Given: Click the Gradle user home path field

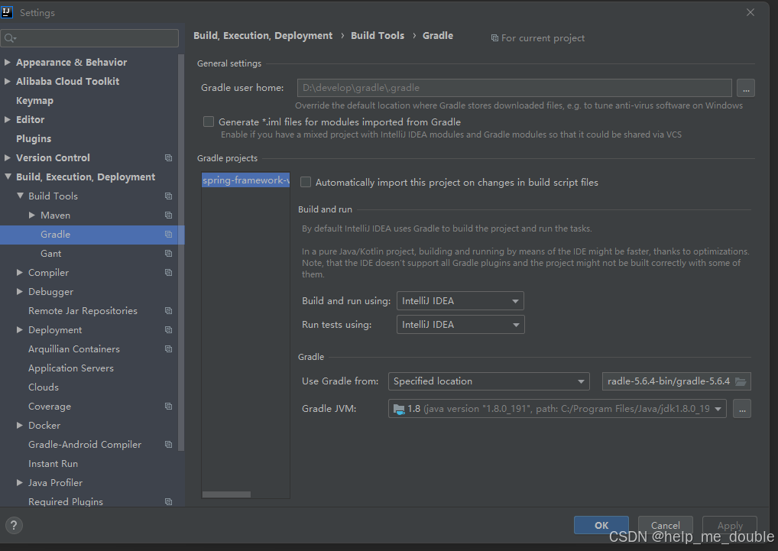Looking at the screenshot, I should 514,88.
